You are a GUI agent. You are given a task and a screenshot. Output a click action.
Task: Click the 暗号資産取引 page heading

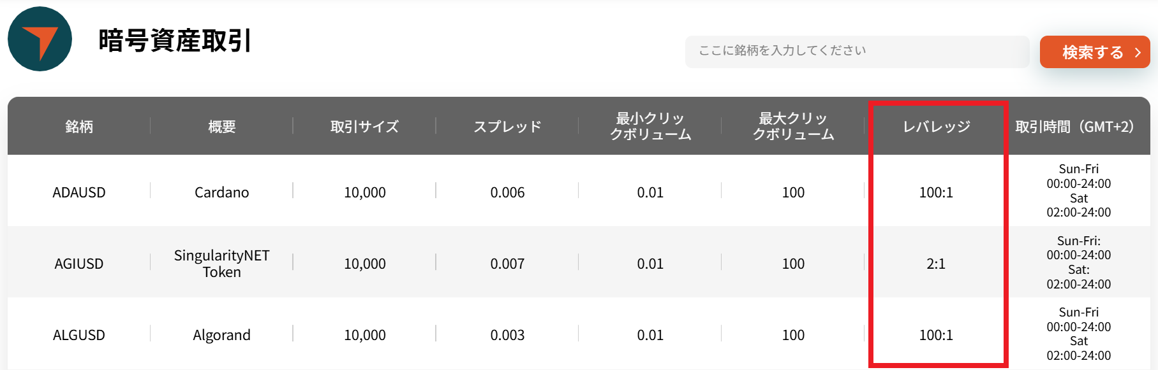click(x=175, y=41)
